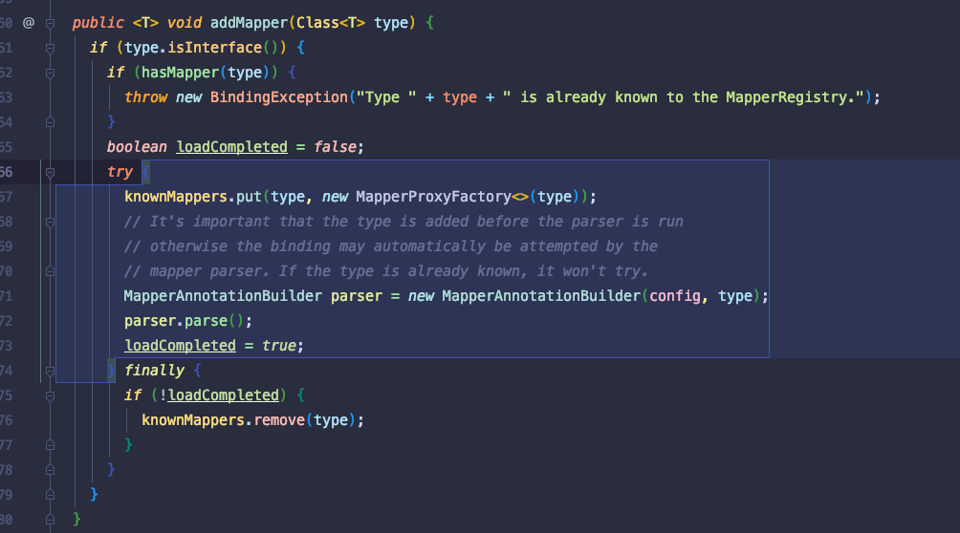The height and width of the screenshot is (533, 960).
Task: Click line number 66 in the gutter
Action: point(7,172)
